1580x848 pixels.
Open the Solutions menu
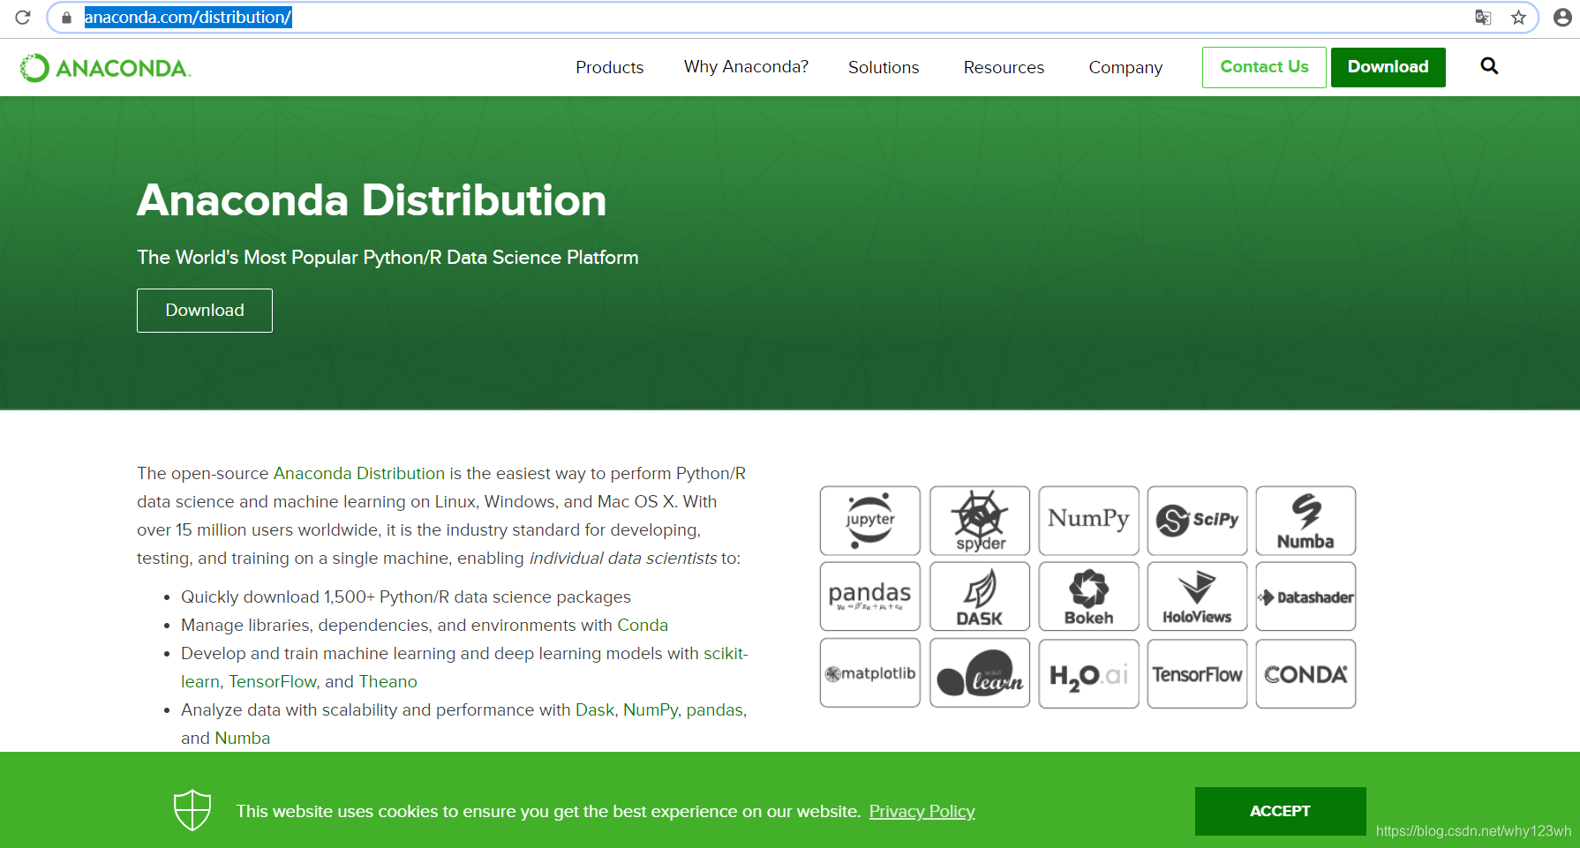pos(884,67)
